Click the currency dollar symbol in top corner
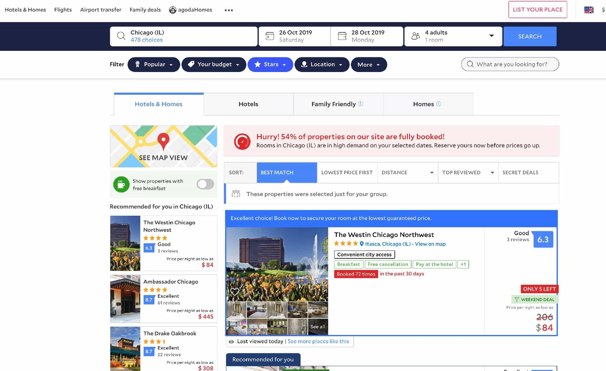 pyautogui.click(x=603, y=10)
